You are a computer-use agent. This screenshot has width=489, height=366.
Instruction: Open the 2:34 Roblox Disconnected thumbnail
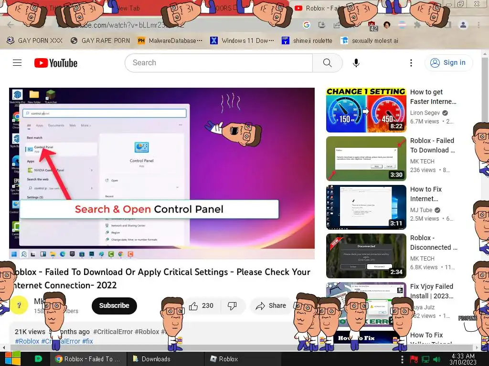[x=366, y=256]
